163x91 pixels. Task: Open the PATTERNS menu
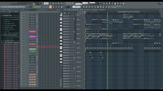10,7
